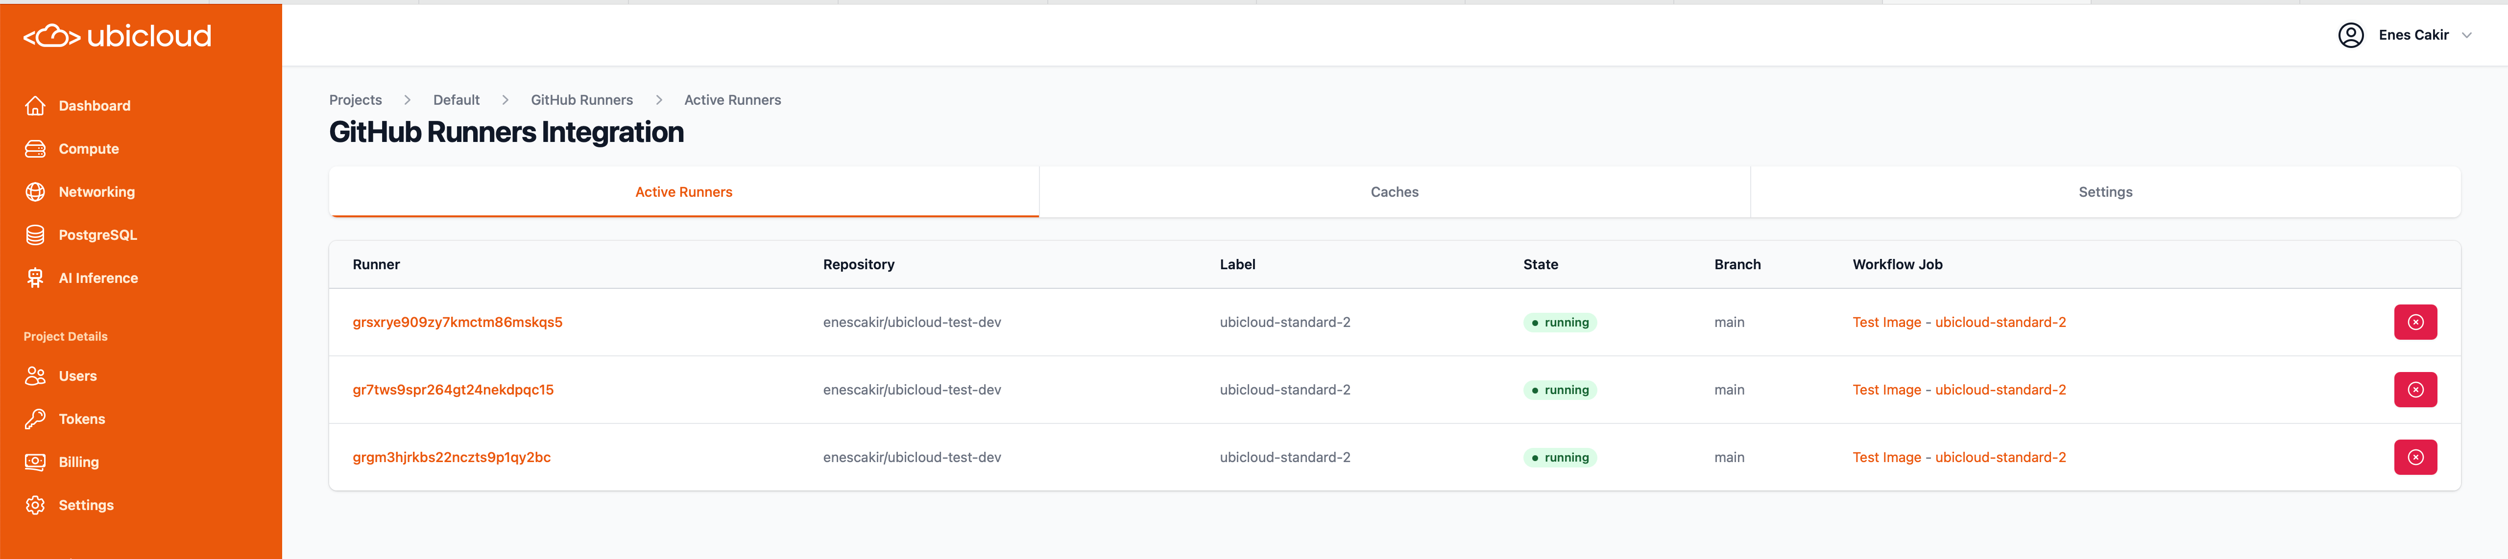Go to Projects breadcrumb

coord(355,100)
